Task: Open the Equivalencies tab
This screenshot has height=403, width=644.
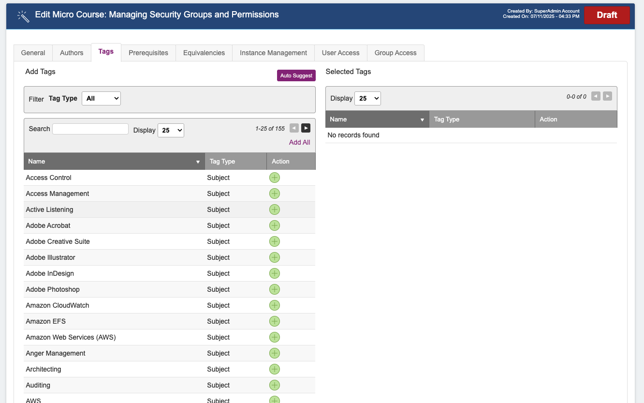Action: (204, 53)
